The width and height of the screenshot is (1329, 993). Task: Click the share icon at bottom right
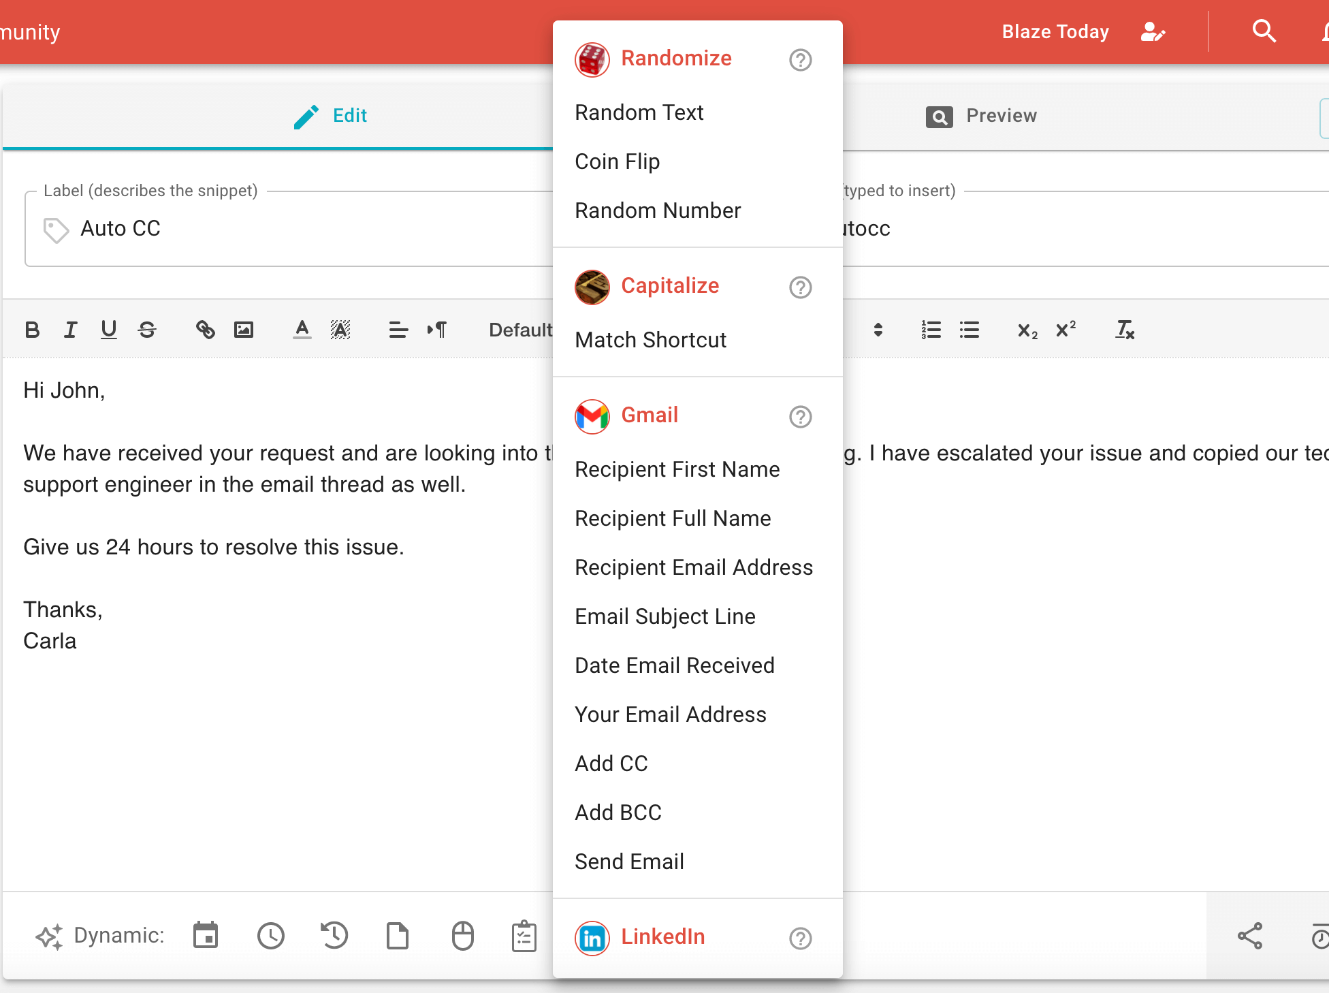click(x=1250, y=936)
